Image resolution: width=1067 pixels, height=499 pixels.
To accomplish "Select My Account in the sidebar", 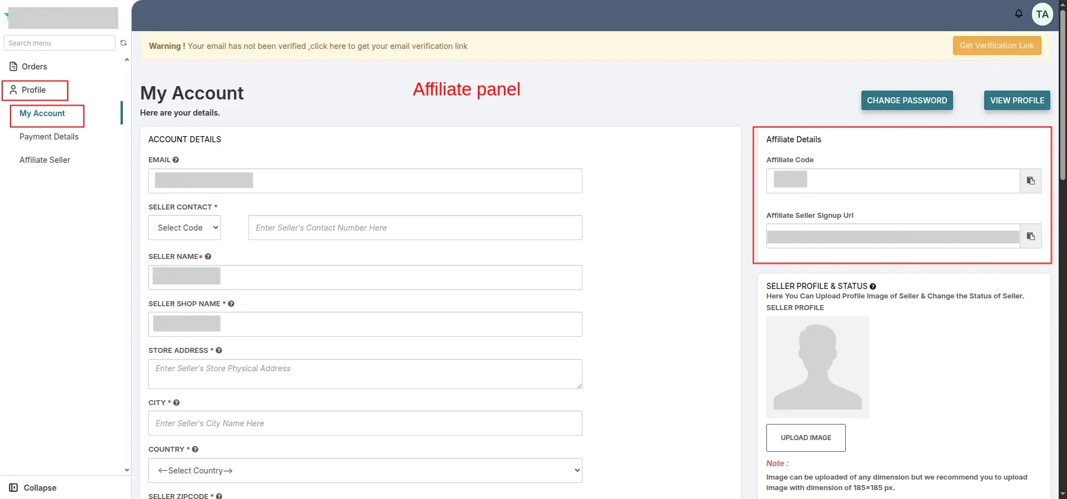I will [42, 113].
